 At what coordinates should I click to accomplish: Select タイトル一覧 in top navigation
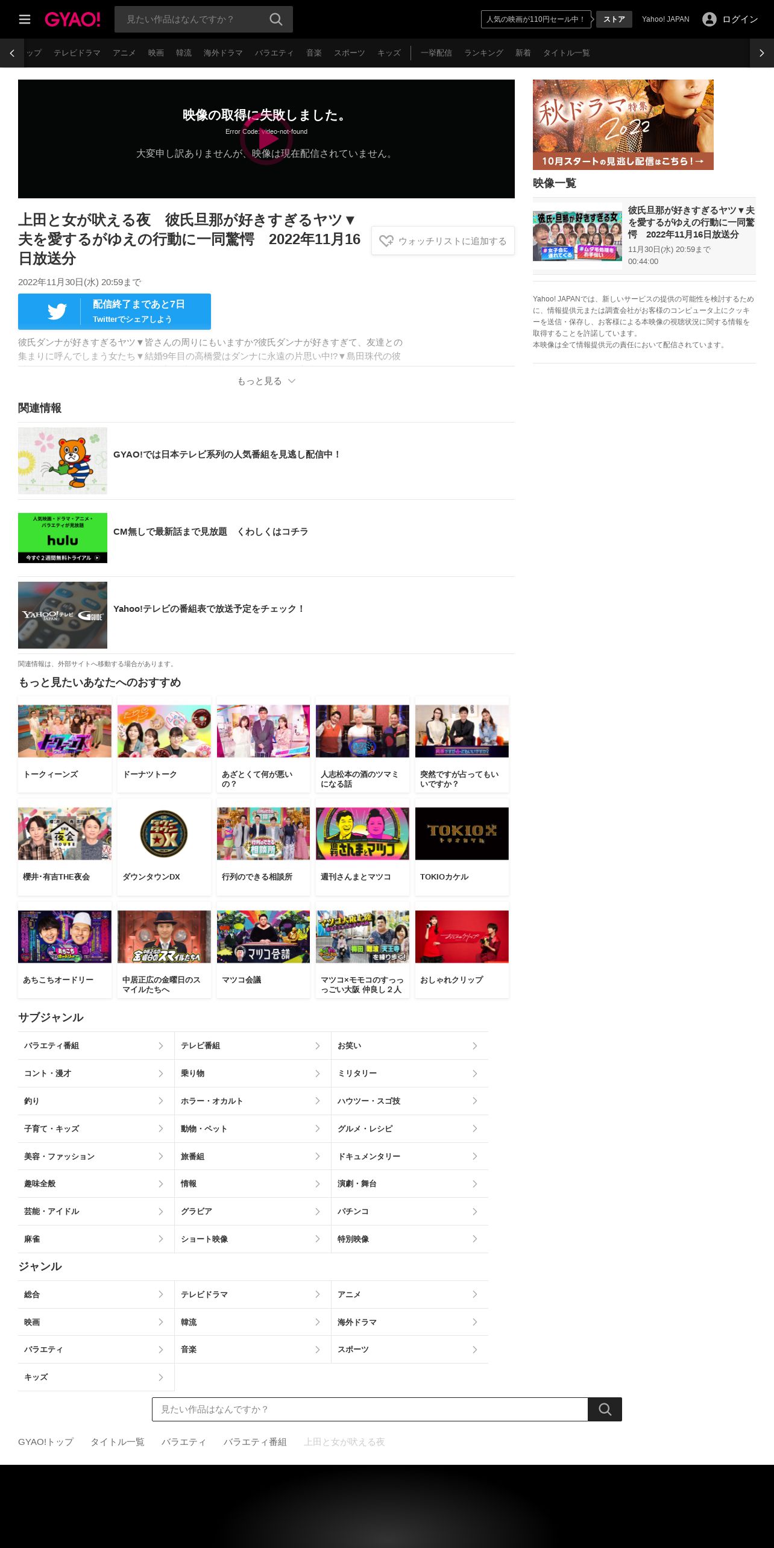[567, 53]
